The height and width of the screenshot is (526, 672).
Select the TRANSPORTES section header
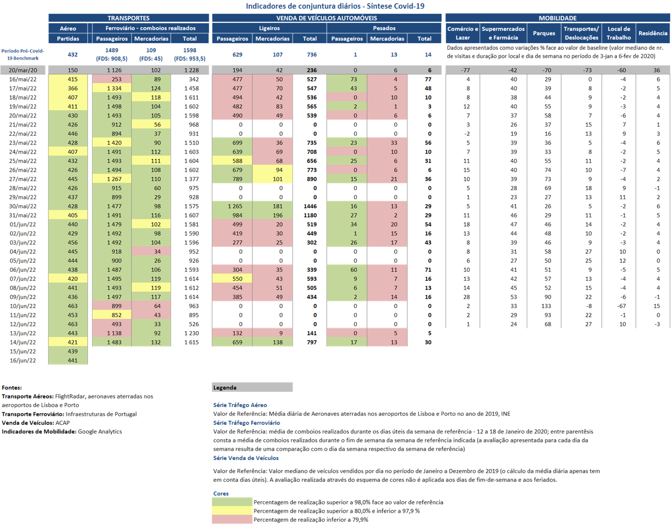129,18
